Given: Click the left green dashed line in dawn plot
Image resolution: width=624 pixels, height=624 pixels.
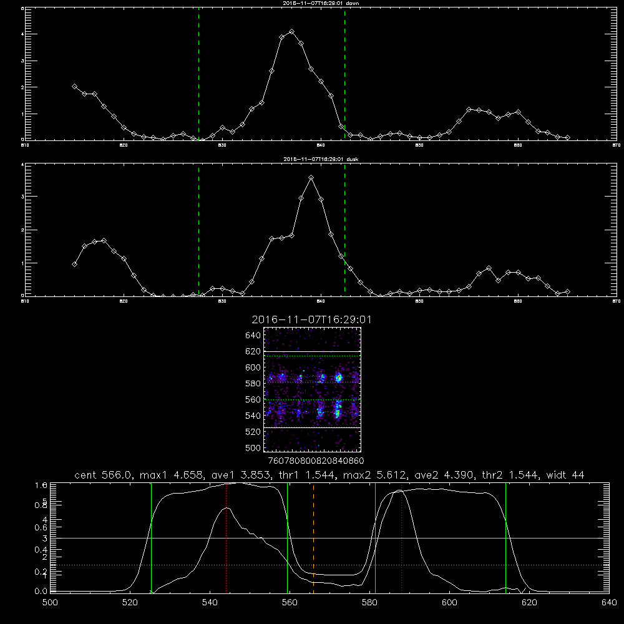Looking at the screenshot, I should point(198,74).
